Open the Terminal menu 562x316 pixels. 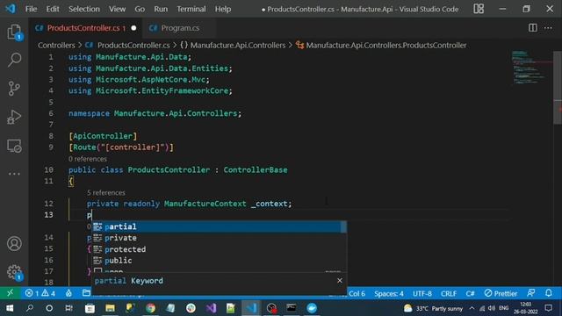(191, 9)
